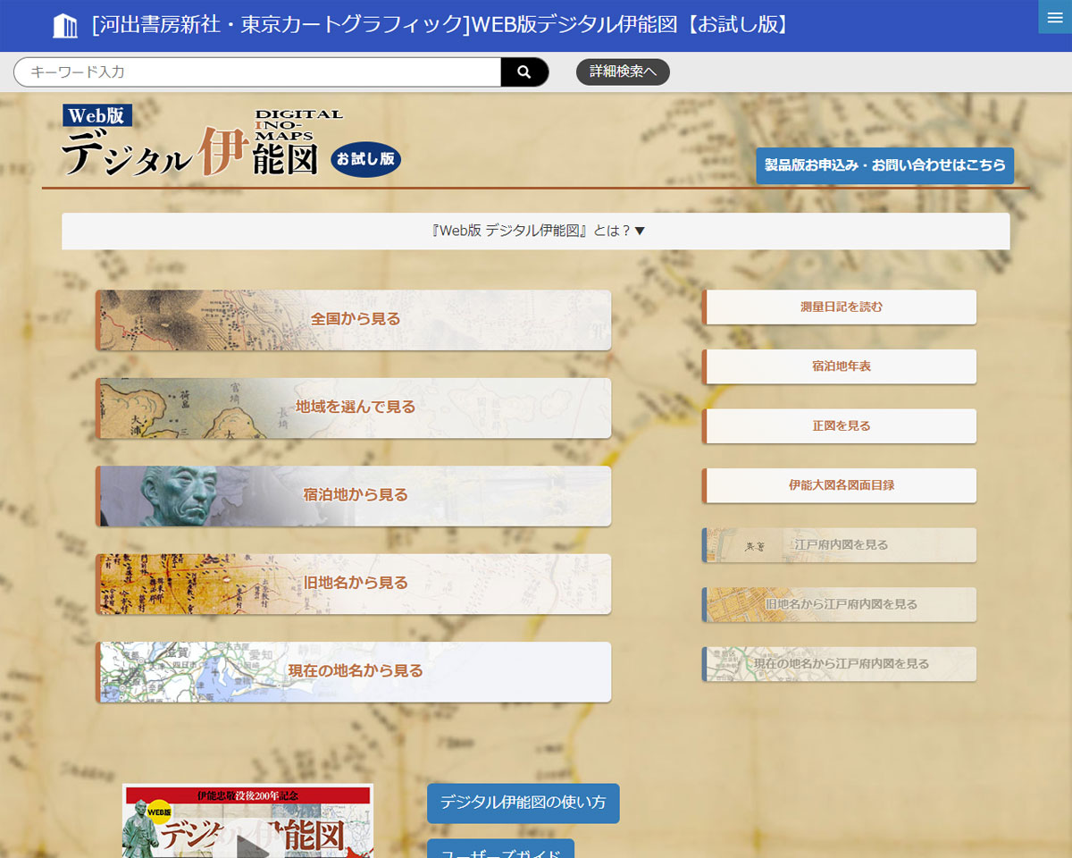Click the お試し版 badge

pyautogui.click(x=366, y=159)
